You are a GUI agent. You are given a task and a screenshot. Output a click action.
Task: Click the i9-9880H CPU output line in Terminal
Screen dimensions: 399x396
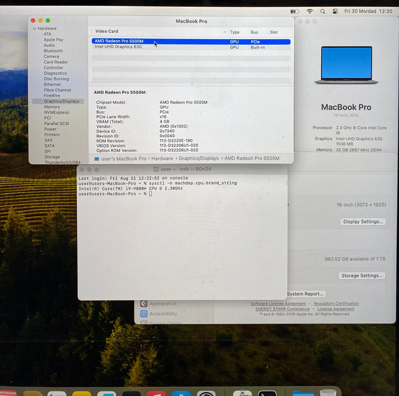(131, 188)
